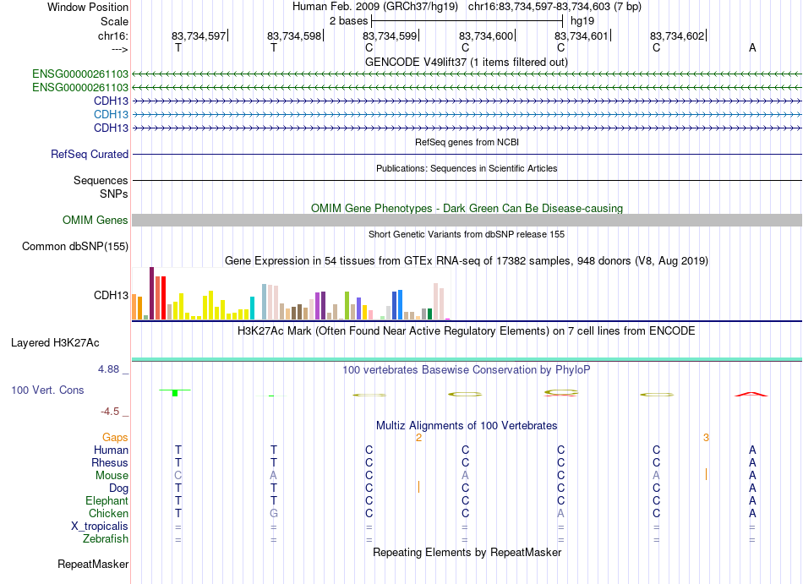
Task: Click the green PhyloP conservation bar
Action: tap(175, 393)
